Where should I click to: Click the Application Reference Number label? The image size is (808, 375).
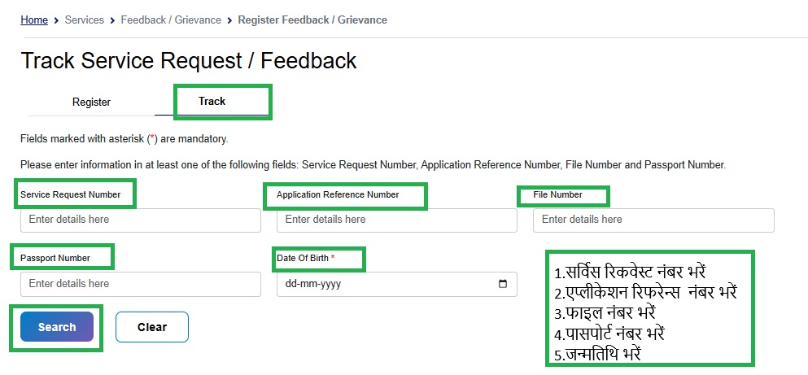338,195
